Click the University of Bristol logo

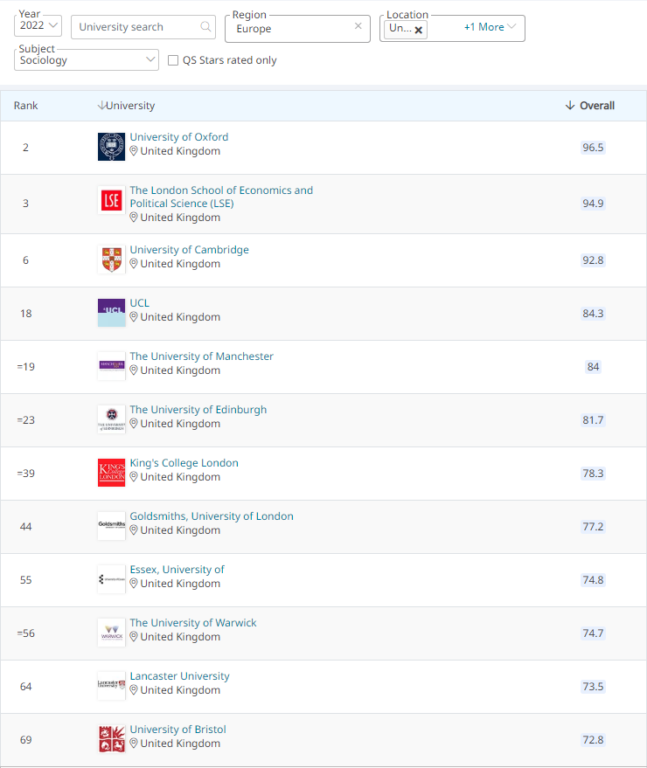[x=111, y=739]
